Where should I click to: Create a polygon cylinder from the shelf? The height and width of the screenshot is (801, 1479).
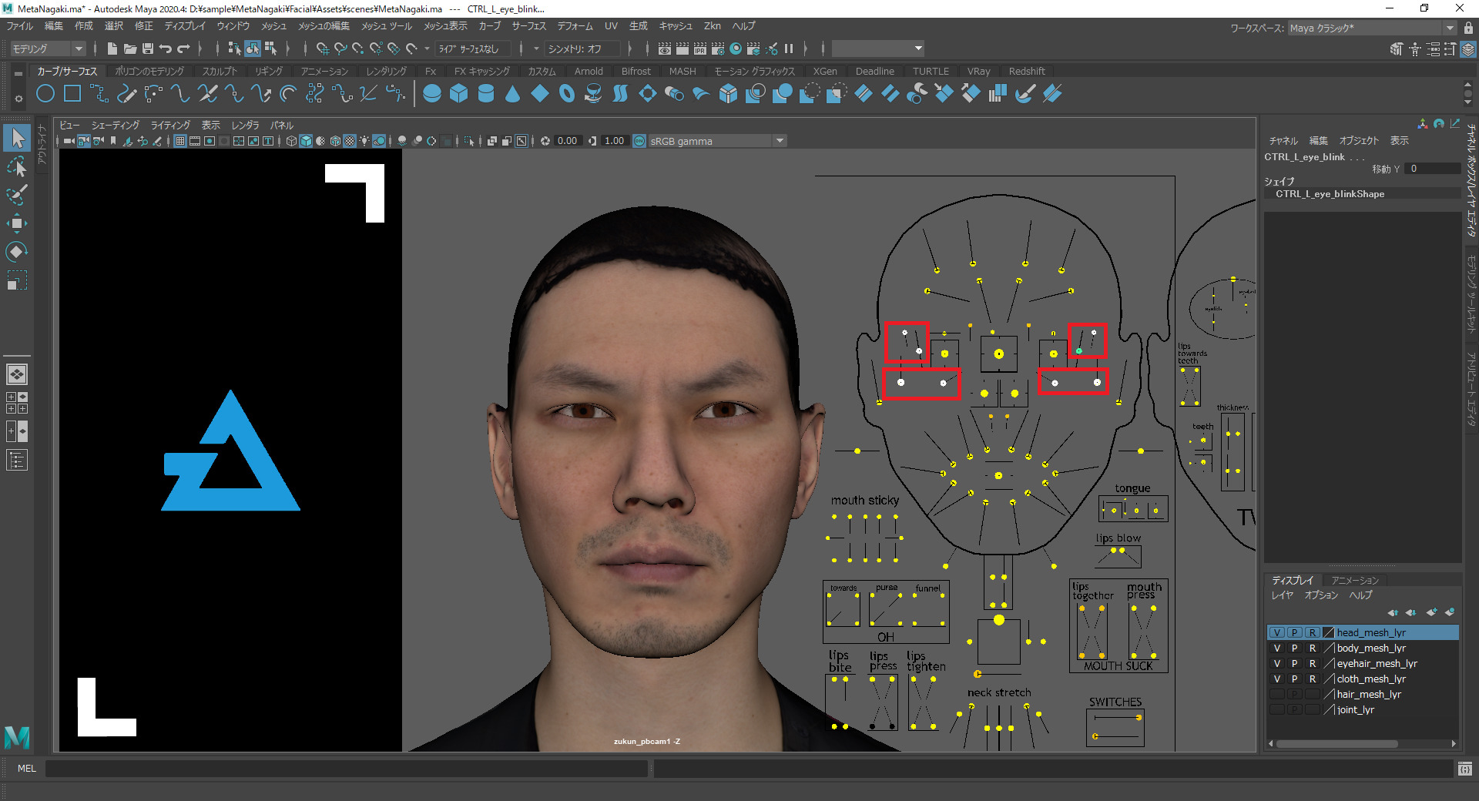click(x=486, y=94)
